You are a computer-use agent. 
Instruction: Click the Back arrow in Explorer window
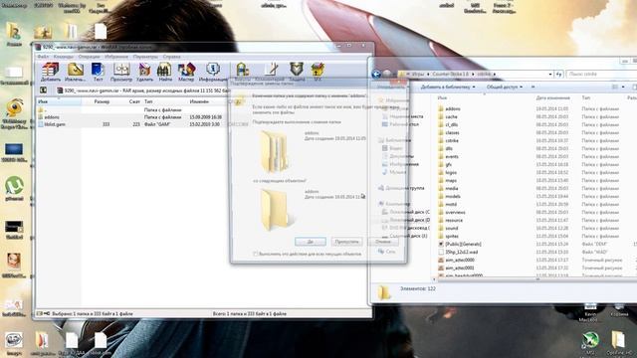click(x=376, y=74)
